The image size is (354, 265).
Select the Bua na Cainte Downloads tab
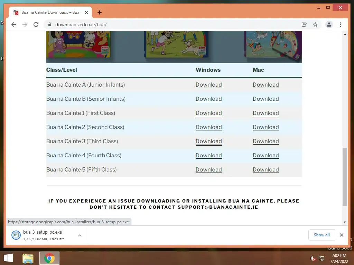tap(50, 12)
